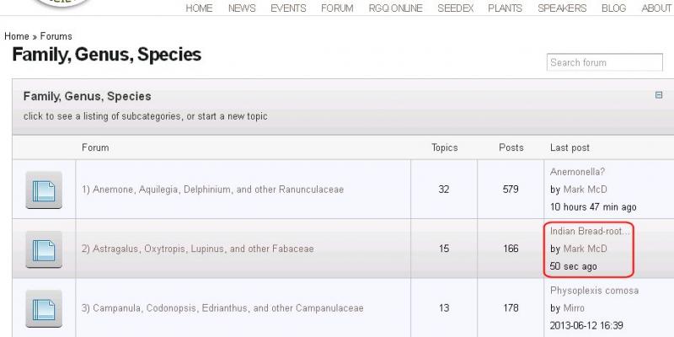Open the Anemonella? last post
Viewport: 674px width, 337px height.
[x=577, y=172]
